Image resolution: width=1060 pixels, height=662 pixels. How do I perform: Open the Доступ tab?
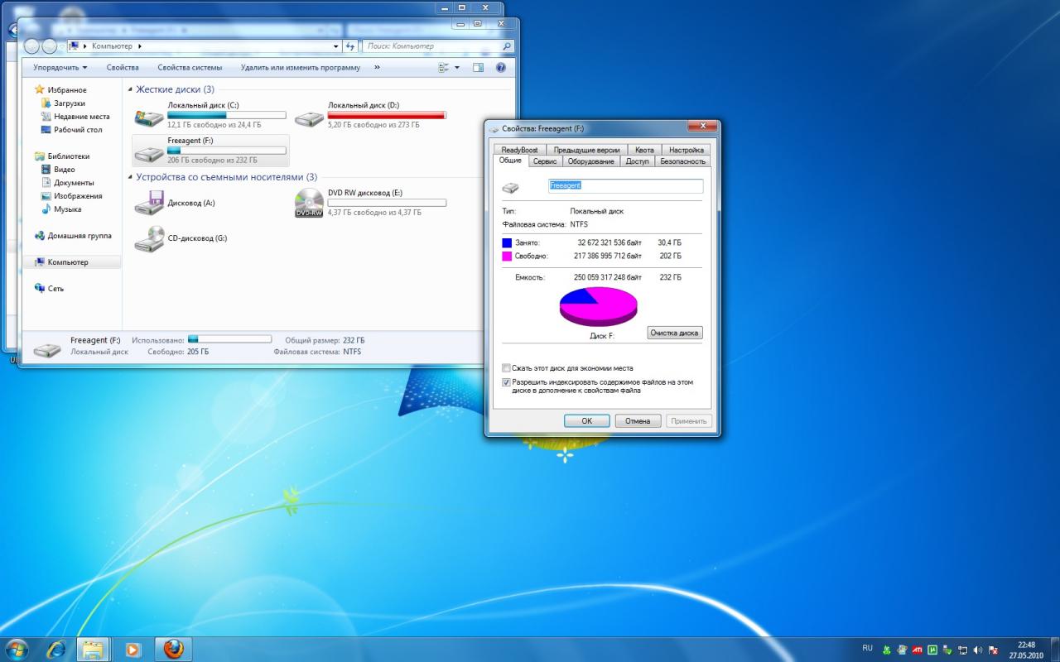[637, 161]
